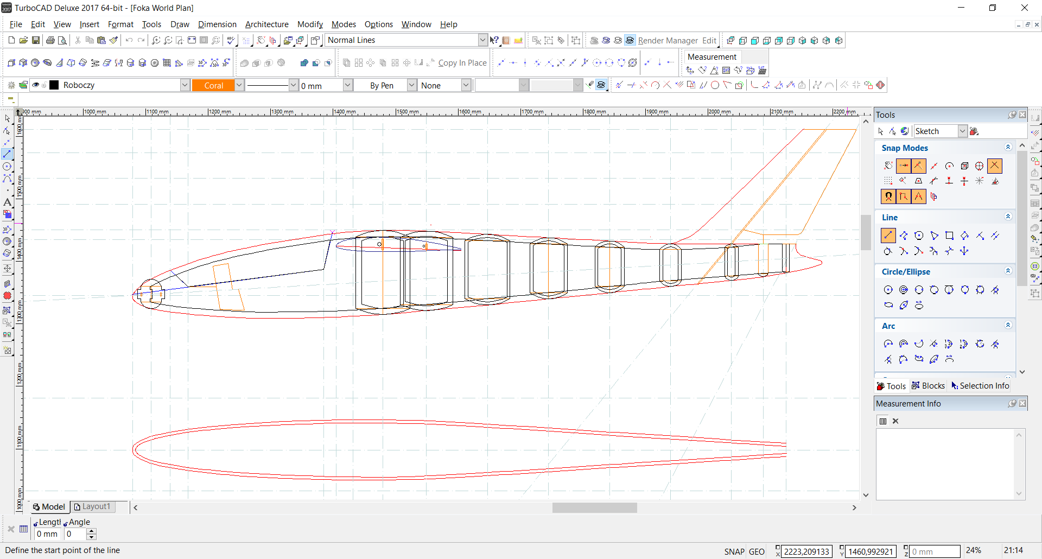Screen dimensions: 1042x559
Task: Select the Rectangle tool in Line panel
Action: [949, 236]
